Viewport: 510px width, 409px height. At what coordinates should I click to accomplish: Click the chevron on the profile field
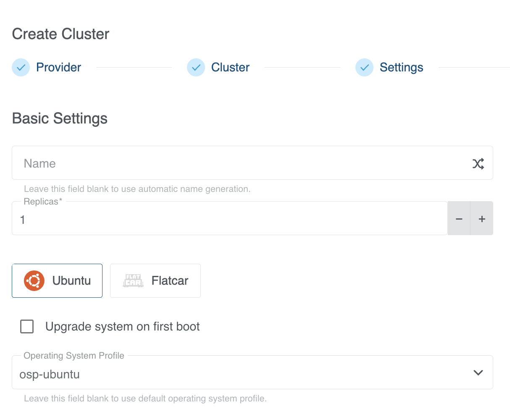tap(478, 372)
